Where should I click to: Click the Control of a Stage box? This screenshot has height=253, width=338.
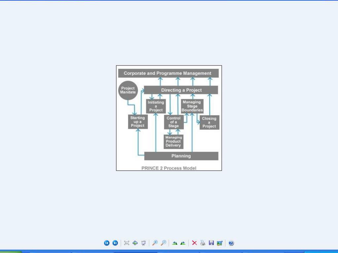point(174,122)
